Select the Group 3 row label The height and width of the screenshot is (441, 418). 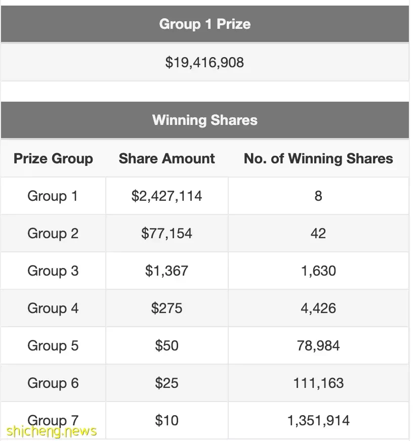pos(53,271)
